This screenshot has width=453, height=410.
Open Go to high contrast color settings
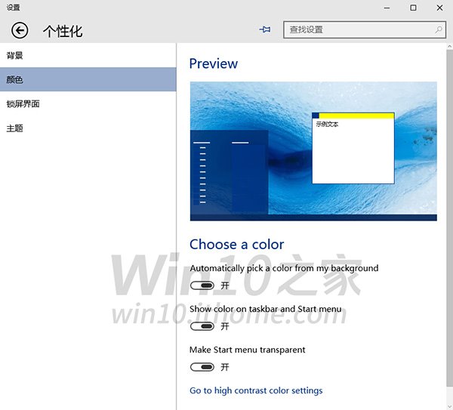[256, 390]
